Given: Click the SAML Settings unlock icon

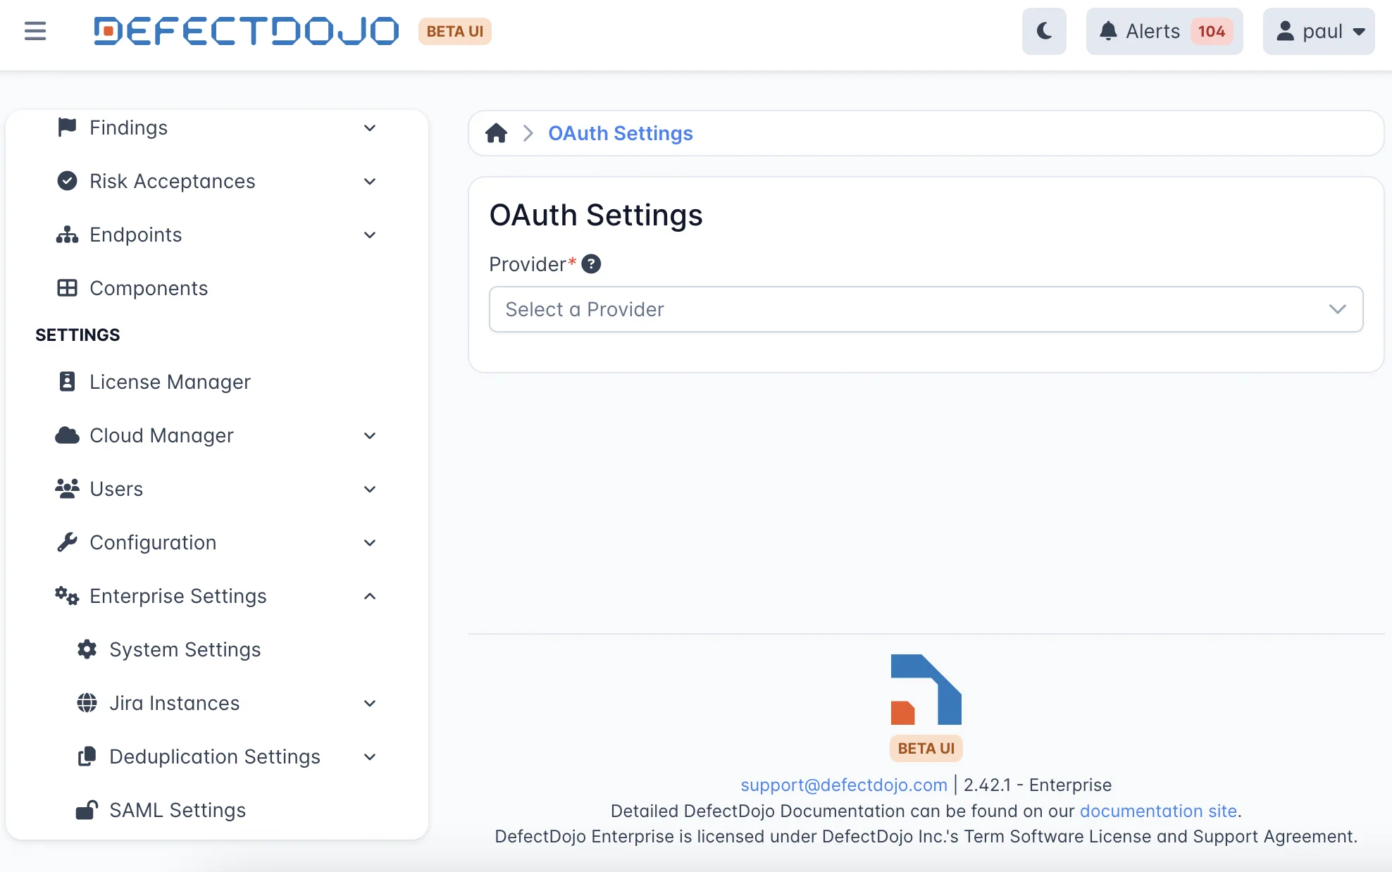Looking at the screenshot, I should click(87, 810).
